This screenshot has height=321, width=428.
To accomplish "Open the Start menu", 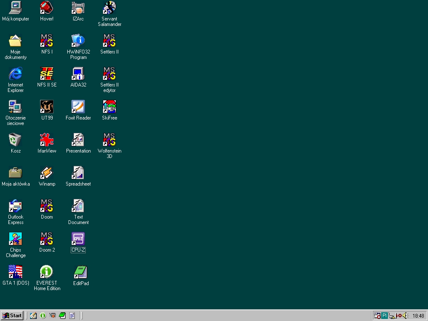I will pyautogui.click(x=12, y=316).
